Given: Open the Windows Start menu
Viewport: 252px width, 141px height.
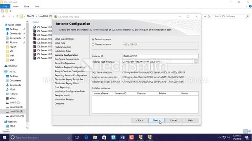Looking at the screenshot, I should (x=4, y=137).
